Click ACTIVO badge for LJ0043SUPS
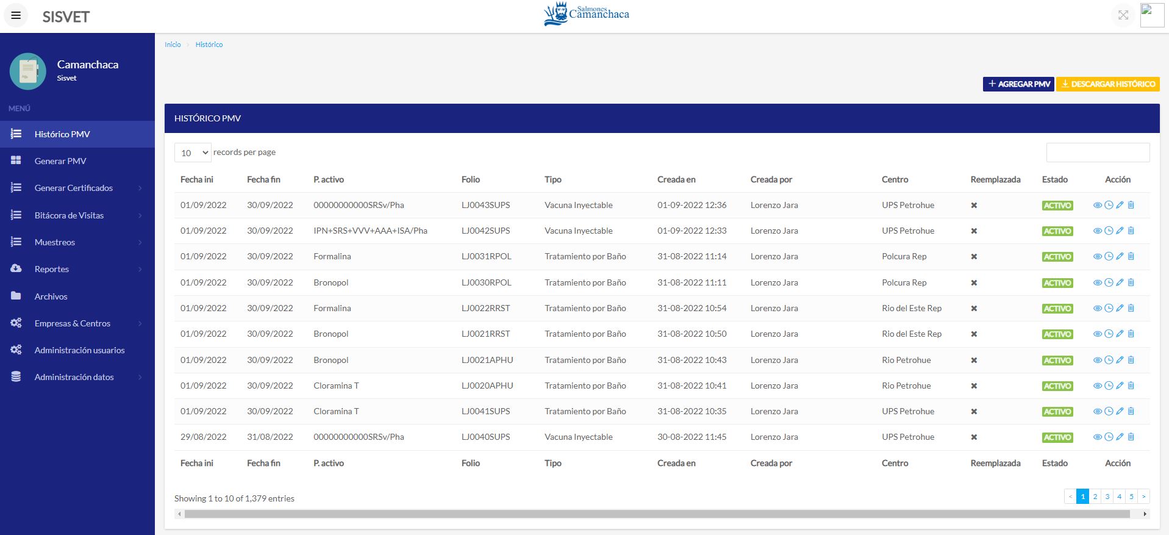This screenshot has height=535, width=1169. 1057,206
